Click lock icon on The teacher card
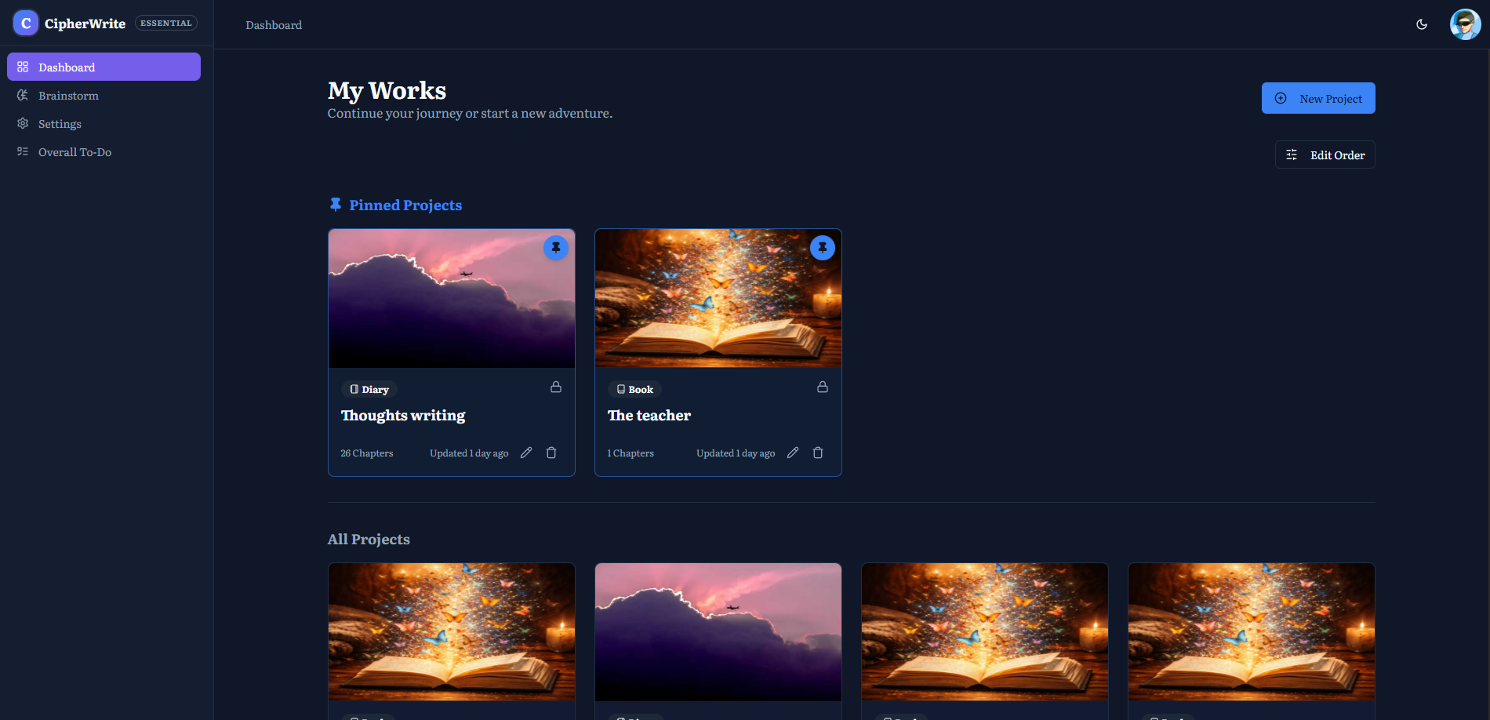The image size is (1490, 720). click(822, 387)
